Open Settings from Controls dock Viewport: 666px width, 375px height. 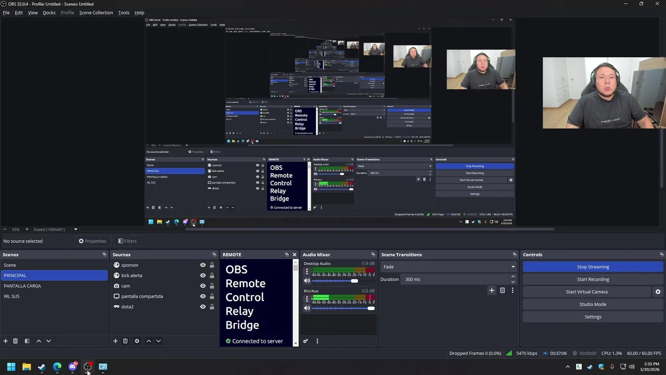[593, 317]
